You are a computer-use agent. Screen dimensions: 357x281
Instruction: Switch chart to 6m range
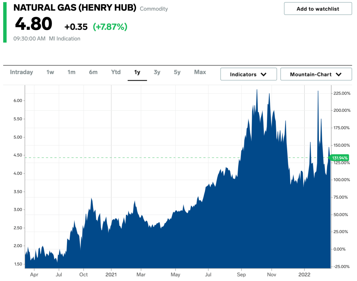(93, 72)
